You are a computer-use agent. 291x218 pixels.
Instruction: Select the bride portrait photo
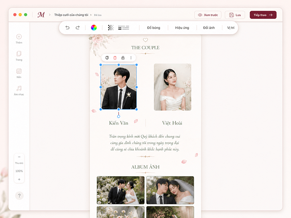pos(172,87)
